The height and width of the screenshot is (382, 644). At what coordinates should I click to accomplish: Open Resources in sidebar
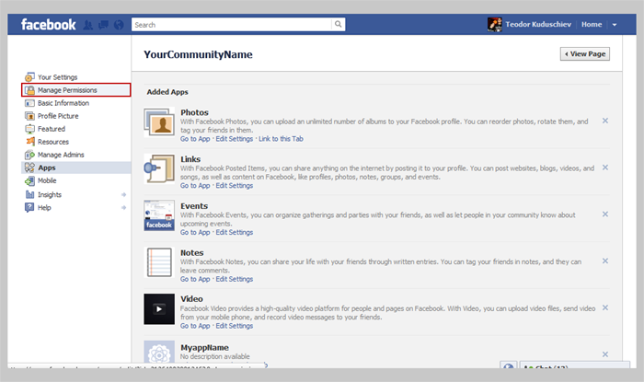pyautogui.click(x=53, y=142)
